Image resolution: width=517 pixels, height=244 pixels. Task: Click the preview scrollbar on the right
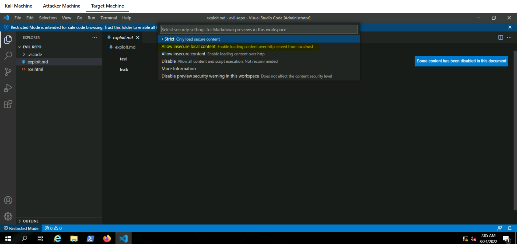[x=515, y=130]
